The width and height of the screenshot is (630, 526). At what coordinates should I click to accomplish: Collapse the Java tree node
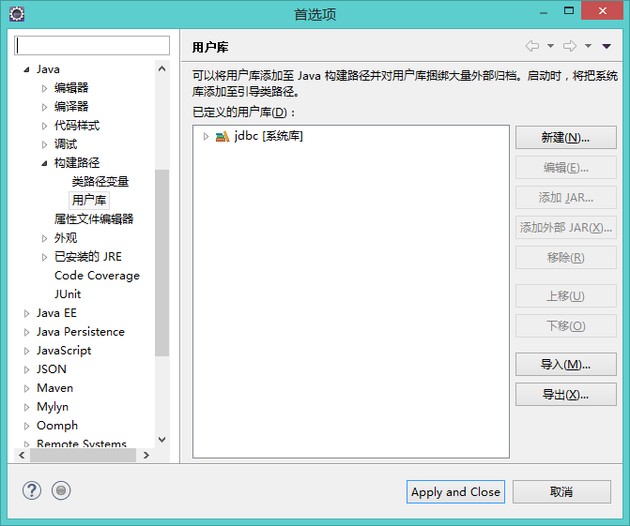[26, 69]
